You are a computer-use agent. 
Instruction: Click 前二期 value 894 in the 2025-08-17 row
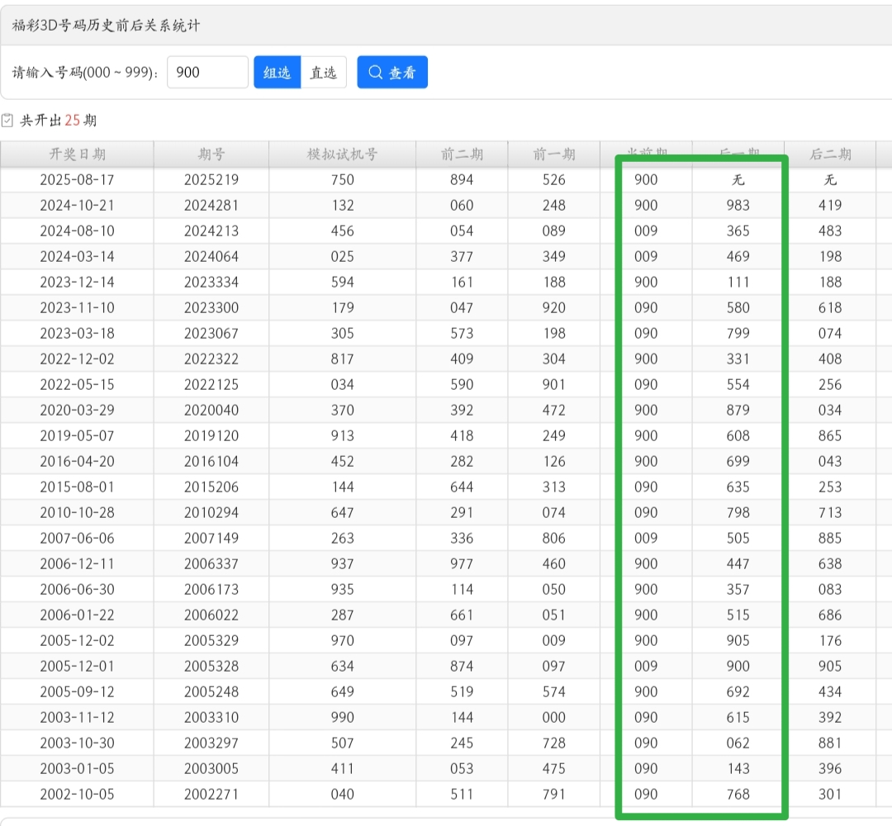462,180
